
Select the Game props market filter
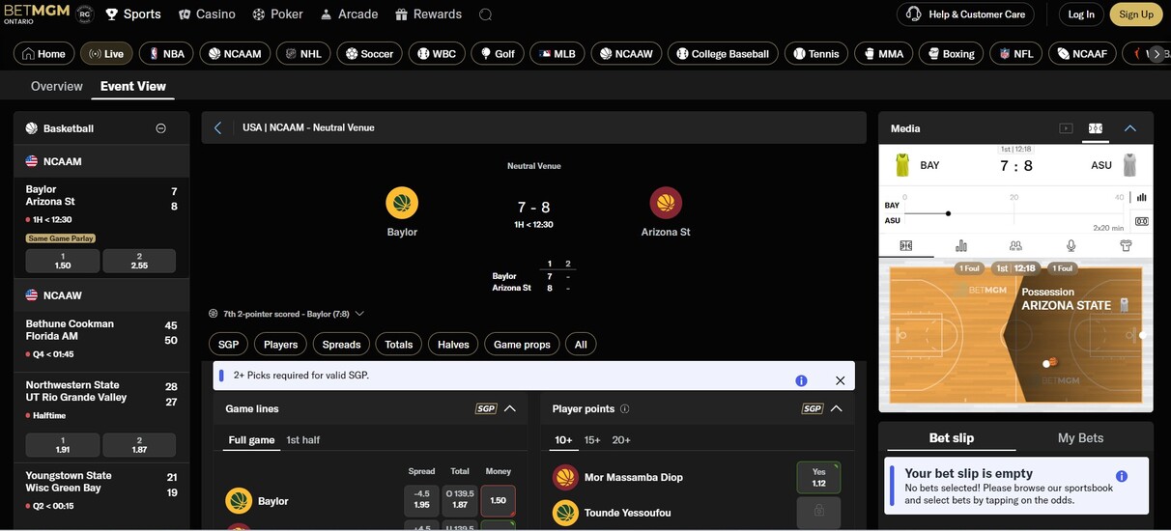tap(522, 344)
